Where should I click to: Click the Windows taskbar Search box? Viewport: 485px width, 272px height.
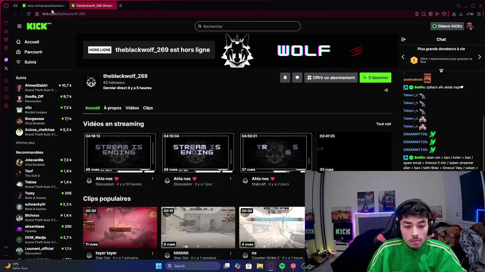(192, 266)
